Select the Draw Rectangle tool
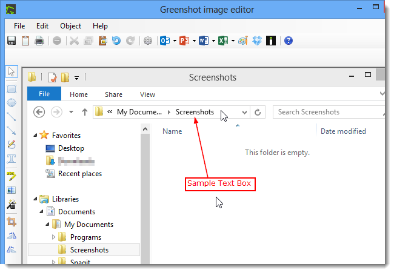 click(x=12, y=89)
